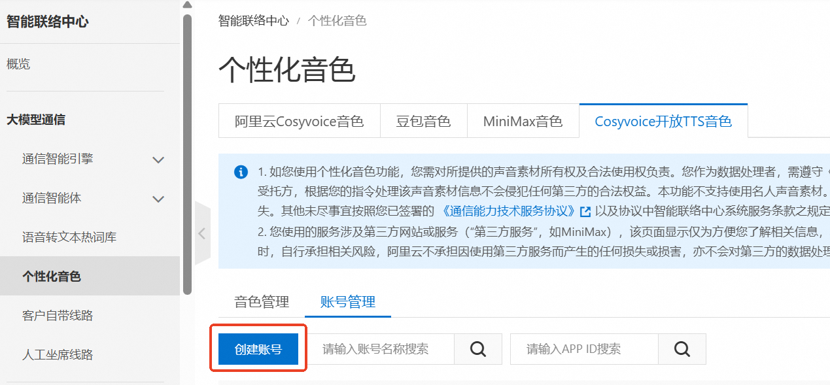Screen dimensions: 830x385
Task: Click the blue info icon in notice
Action: pyautogui.click(x=241, y=173)
